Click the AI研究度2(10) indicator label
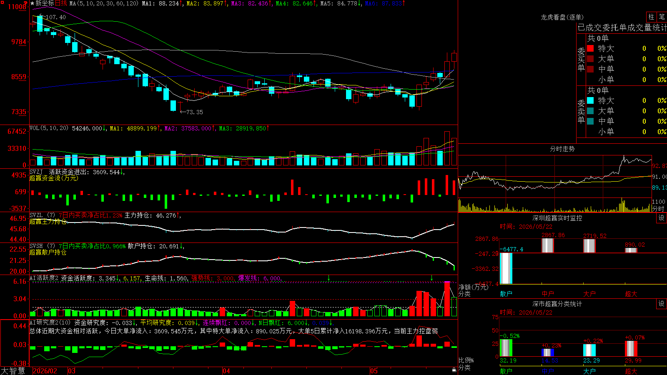This screenshot has width=667, height=375. (50, 322)
